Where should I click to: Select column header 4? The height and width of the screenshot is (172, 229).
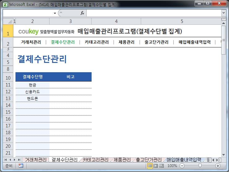point(116,21)
